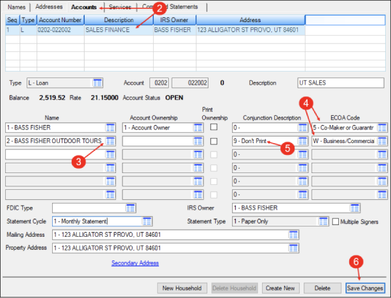391x298 pixels.
Task: Open lookup icon beside 1 - Account Owner
Action: (x=198, y=128)
